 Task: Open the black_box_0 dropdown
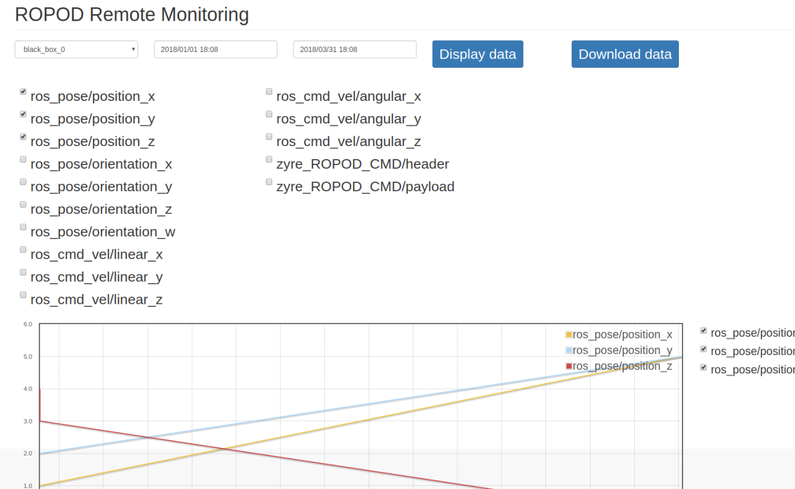click(x=76, y=50)
